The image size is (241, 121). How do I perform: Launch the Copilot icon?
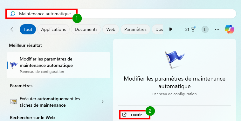click(x=230, y=29)
